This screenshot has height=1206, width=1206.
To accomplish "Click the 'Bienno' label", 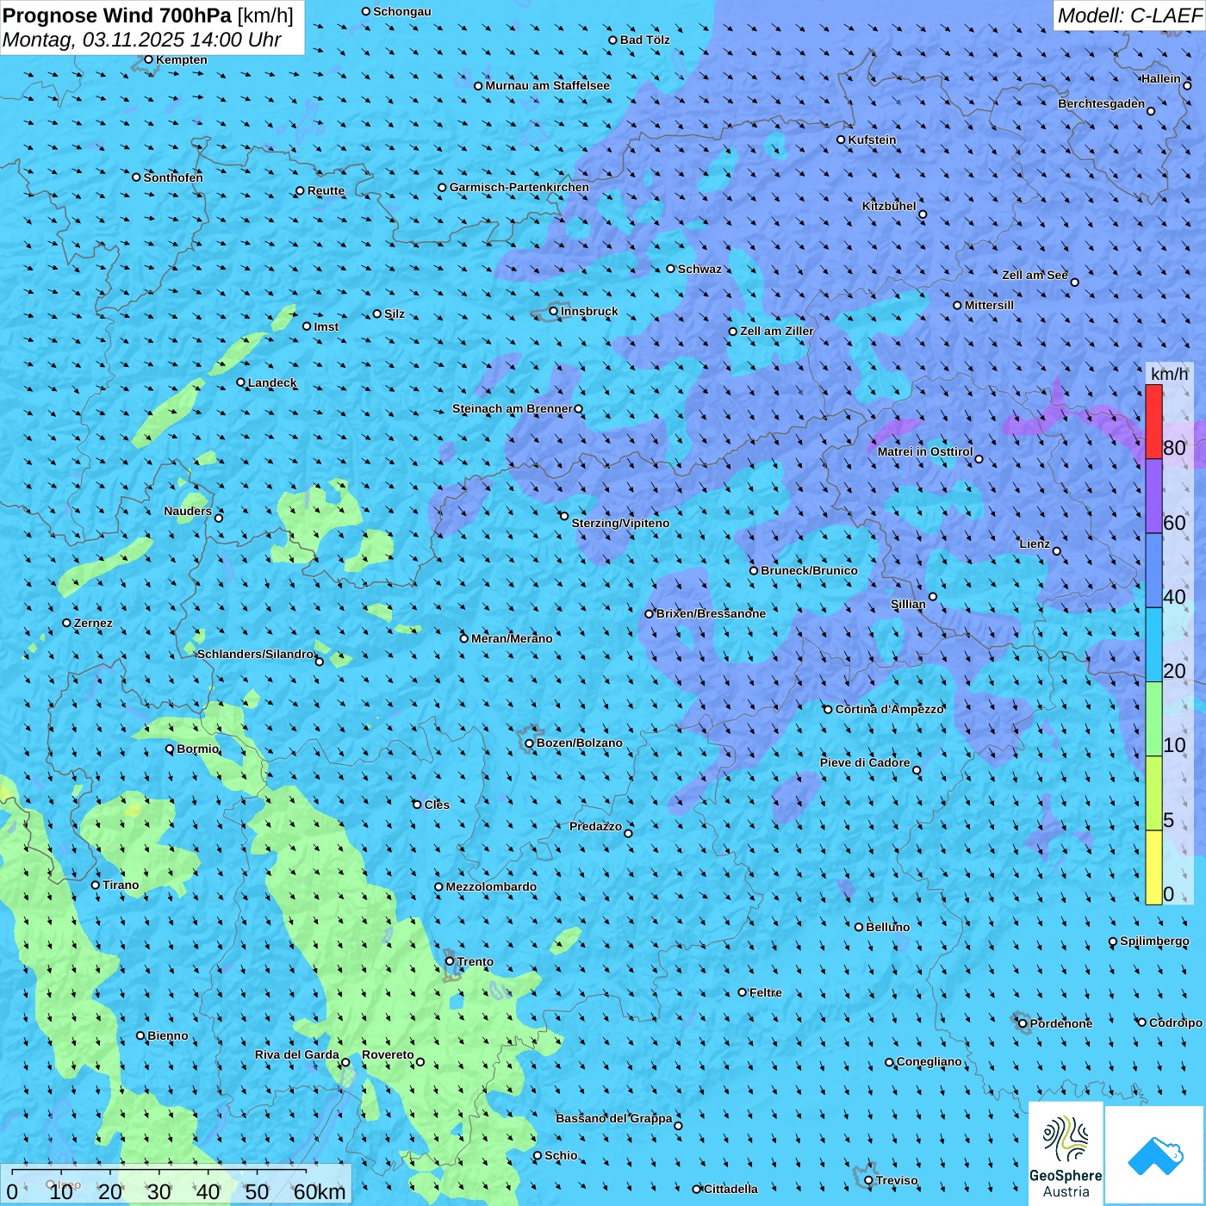I will [x=168, y=1035].
